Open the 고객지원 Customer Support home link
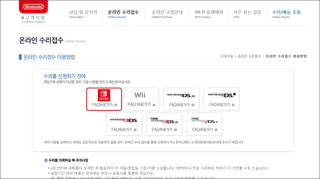This screenshot has width=320, height=179. (x=33, y=19)
